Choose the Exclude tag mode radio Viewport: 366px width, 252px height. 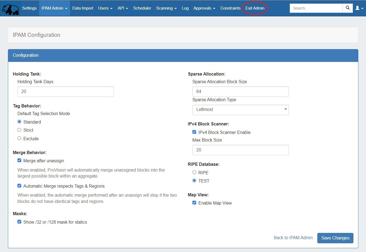click(19, 138)
